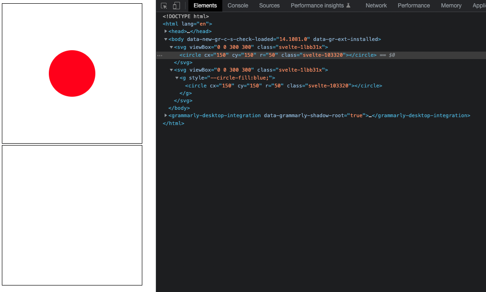Collapse the second svg element node

coord(172,70)
